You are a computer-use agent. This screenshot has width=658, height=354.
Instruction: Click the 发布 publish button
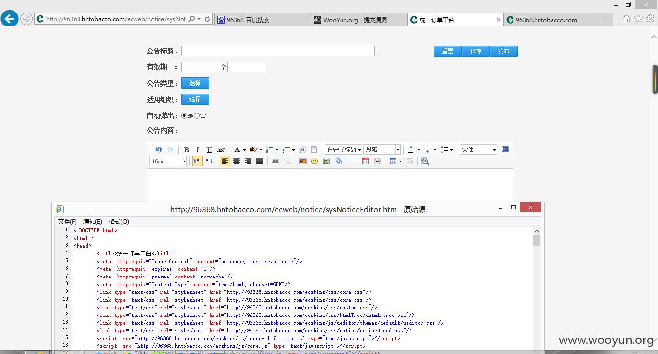click(x=504, y=51)
